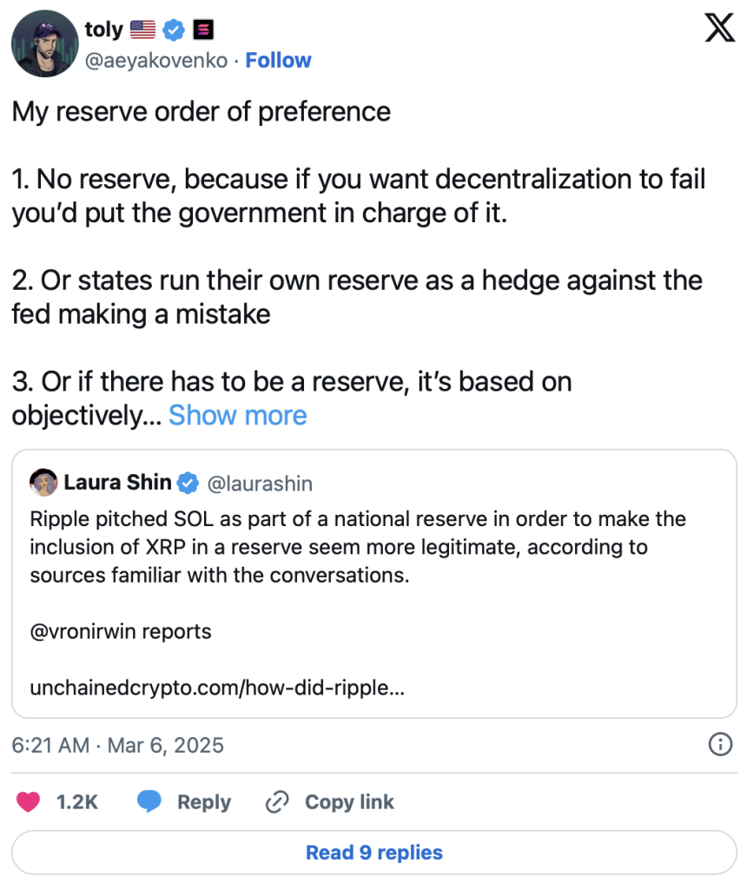Click the blue verified badge beside toly
Image resolution: width=753 pixels, height=889 pixels.
174,30
